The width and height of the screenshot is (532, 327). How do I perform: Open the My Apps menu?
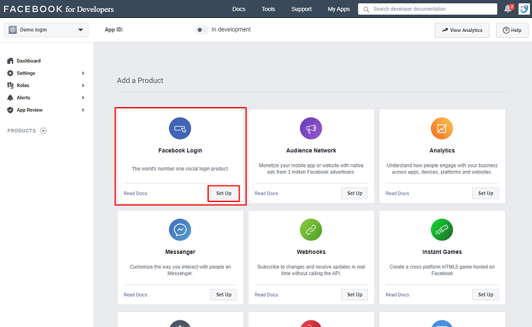point(338,9)
